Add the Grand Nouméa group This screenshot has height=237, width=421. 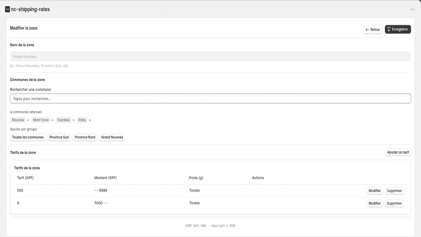click(x=112, y=137)
